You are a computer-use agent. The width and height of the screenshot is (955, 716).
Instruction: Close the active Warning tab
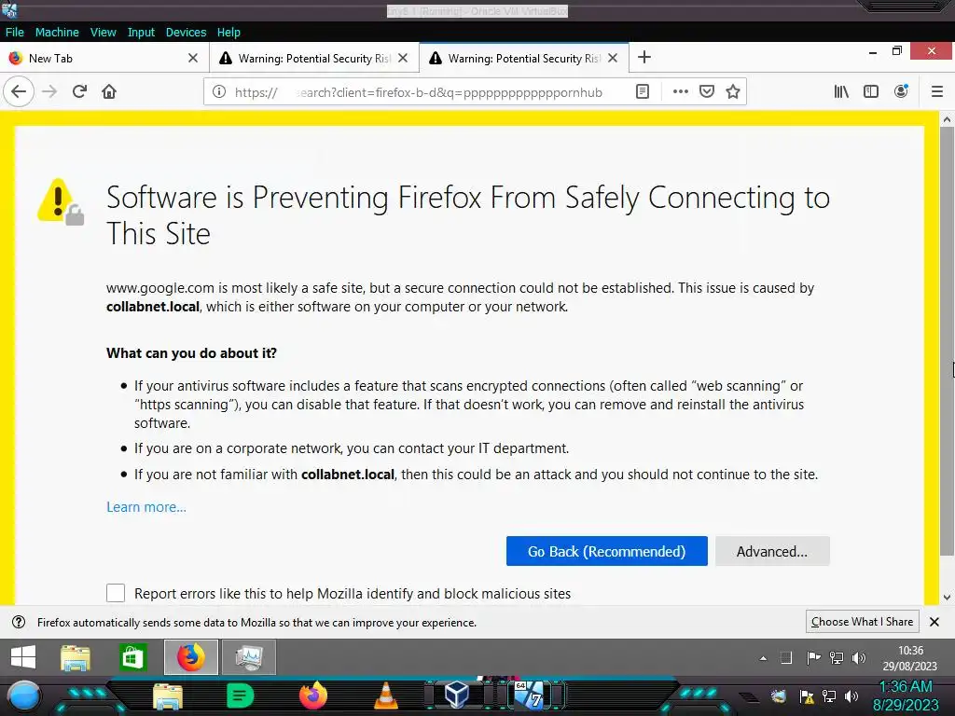click(x=613, y=58)
